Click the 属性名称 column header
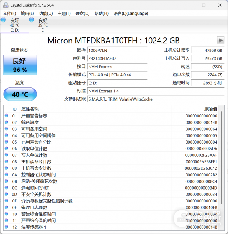Viewport: 228px width, 234px height. 95,109
